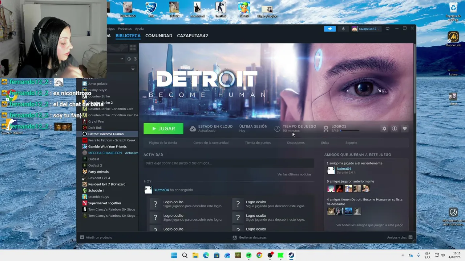Image resolution: width=465 pixels, height=261 pixels.
Task: Open the Maono Link desktop shortcut
Action: point(453,39)
